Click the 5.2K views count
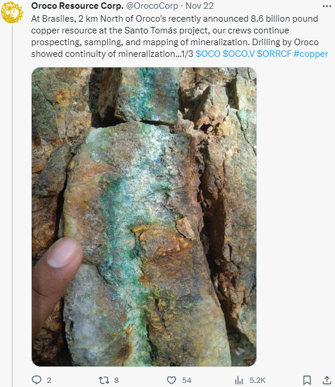Screen dimensions: 335x387 [x=258, y=381]
